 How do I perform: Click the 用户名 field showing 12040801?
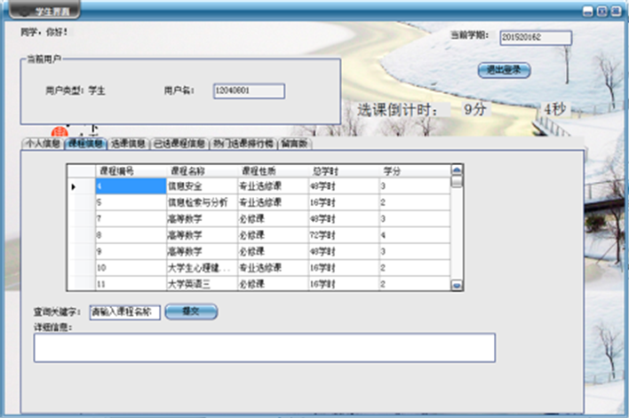(x=249, y=91)
